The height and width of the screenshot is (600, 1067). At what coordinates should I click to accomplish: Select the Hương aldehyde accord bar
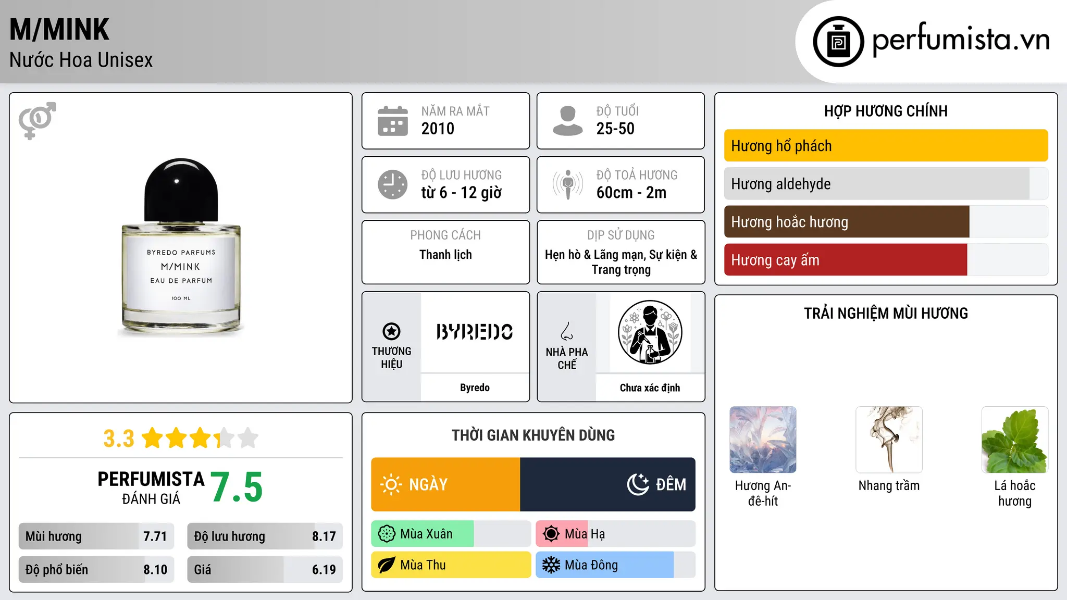tap(886, 184)
